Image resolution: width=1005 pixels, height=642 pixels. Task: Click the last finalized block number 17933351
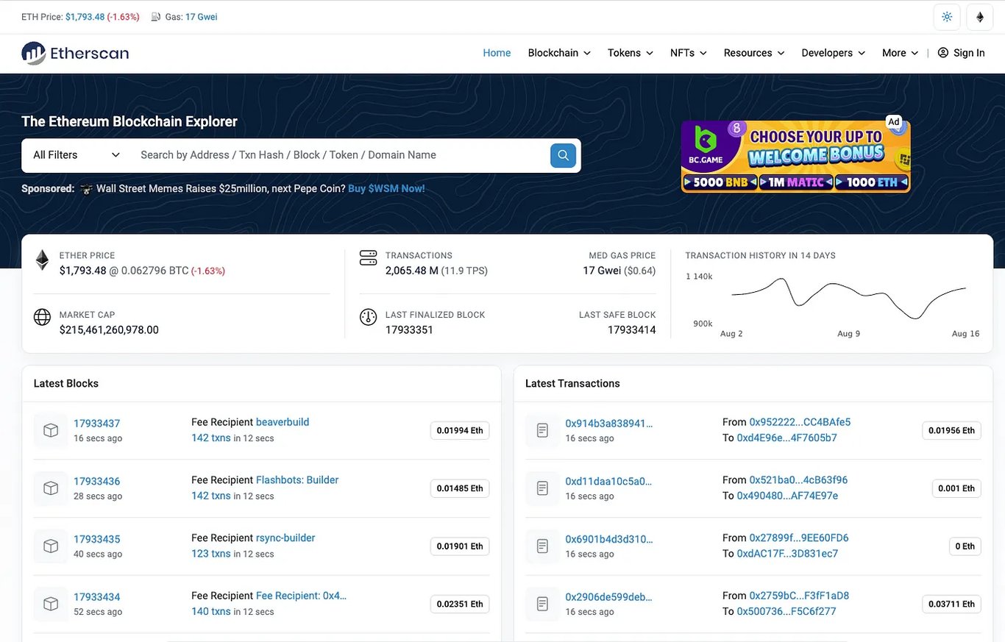pos(409,330)
